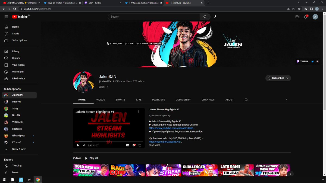Open Windows Start menu
326x183 pixels.
[x=4, y=179]
